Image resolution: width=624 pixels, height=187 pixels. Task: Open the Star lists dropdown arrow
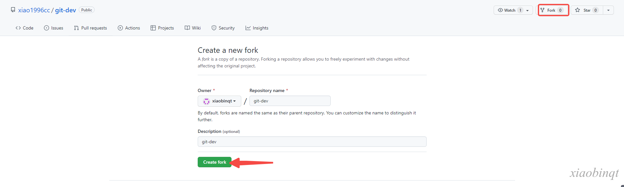pyautogui.click(x=608, y=10)
